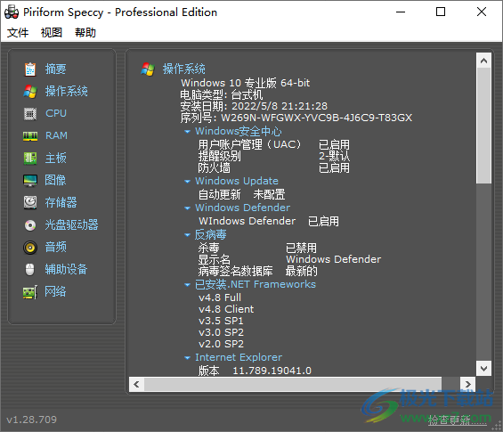Select 辅助设备 in the sidebar
Viewport: 503px width, 432px height.
pos(66,269)
